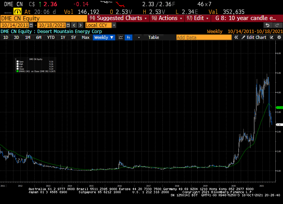Select the Max range tab
Screen dimensions: 283x204
(85, 37)
